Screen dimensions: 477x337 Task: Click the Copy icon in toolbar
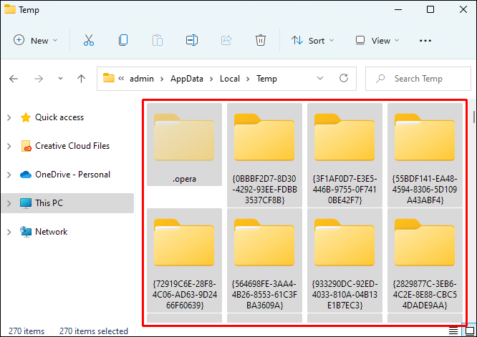coord(123,40)
